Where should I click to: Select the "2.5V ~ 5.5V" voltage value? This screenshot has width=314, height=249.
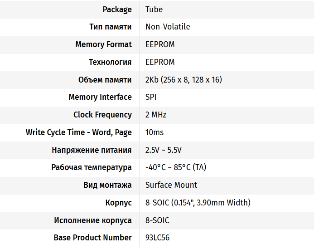point(164,150)
